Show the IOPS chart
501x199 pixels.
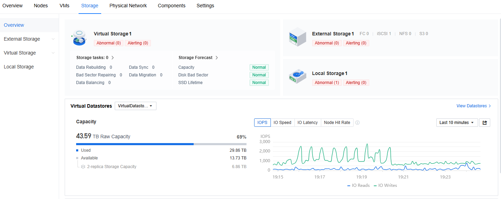point(262,123)
